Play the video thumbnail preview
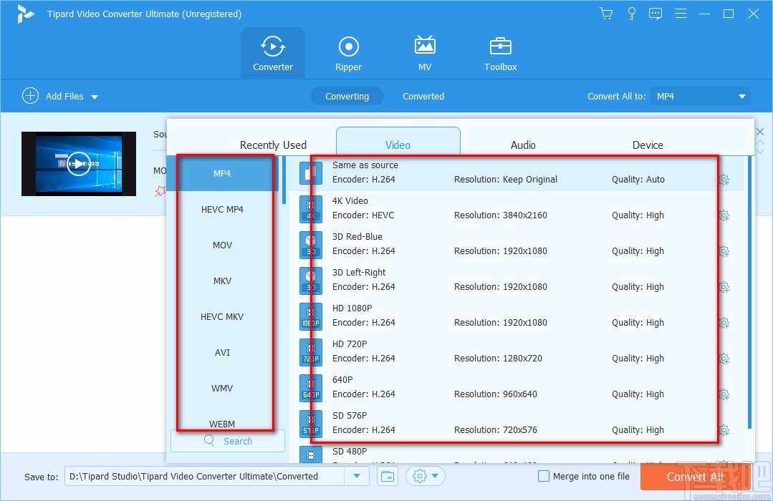773x501 pixels. [79, 164]
